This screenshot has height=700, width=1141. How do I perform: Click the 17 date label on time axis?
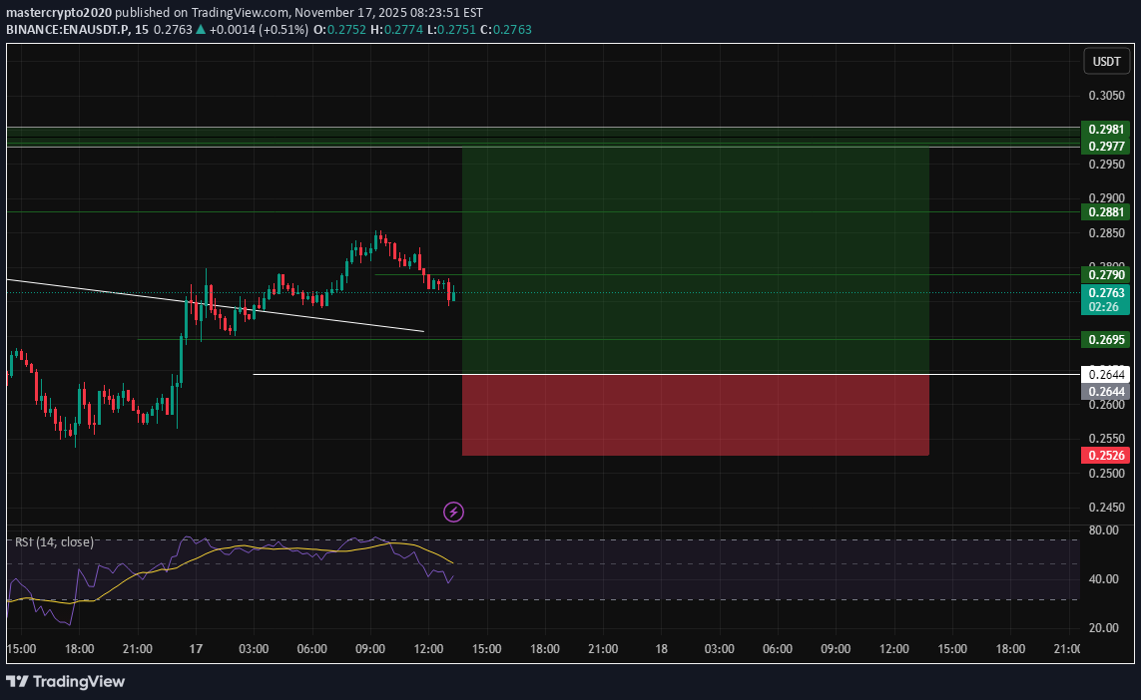[195, 648]
